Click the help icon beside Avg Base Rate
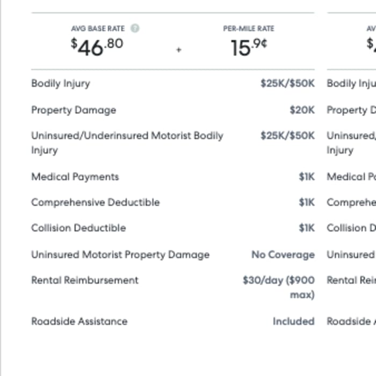This screenshot has width=376, height=376. pos(135,28)
